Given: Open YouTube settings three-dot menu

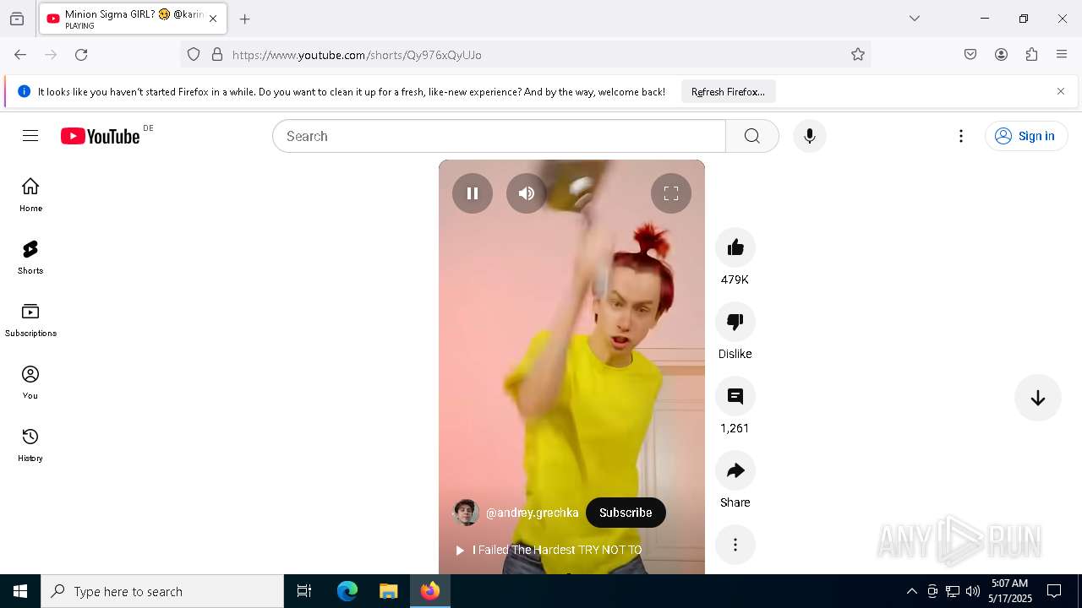Looking at the screenshot, I should point(961,136).
